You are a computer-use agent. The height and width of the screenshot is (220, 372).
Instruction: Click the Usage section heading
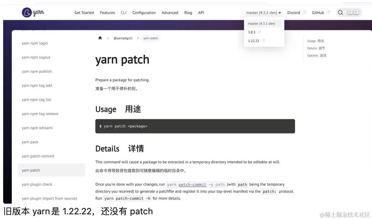(118, 109)
